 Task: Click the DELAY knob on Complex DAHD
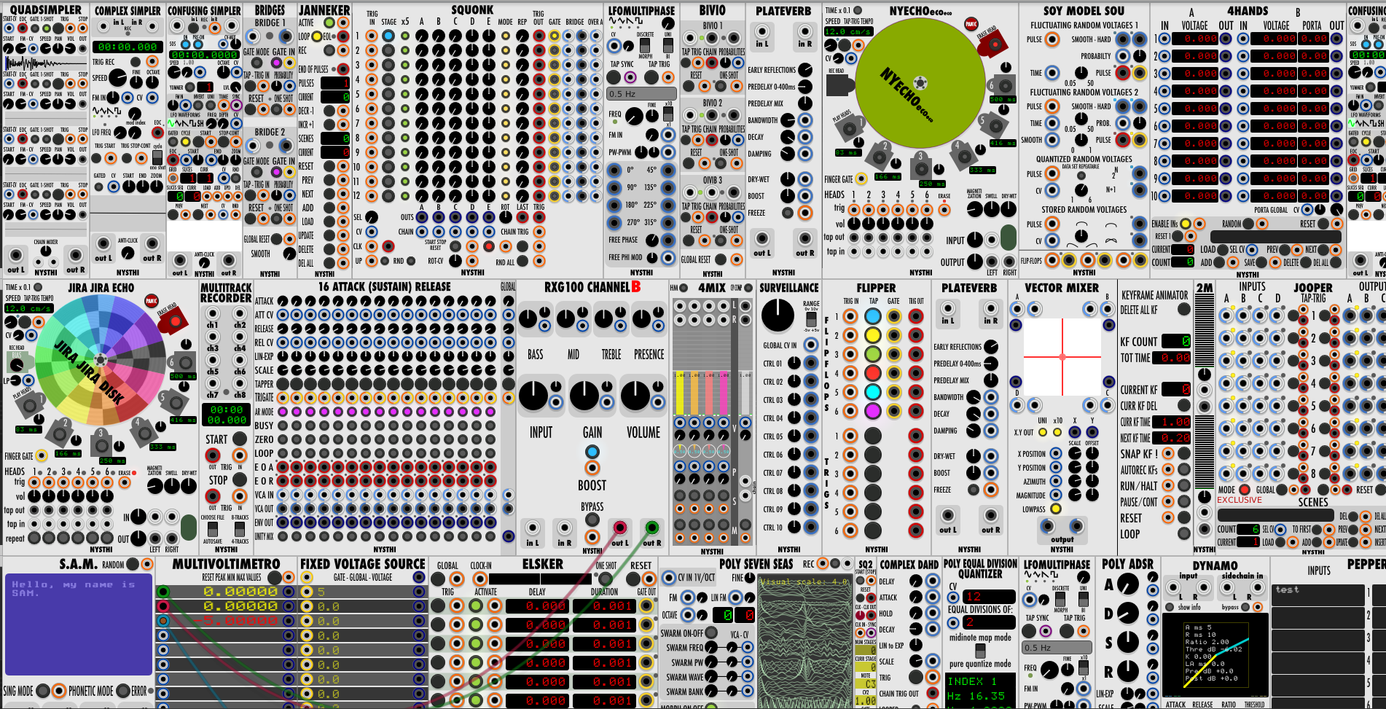(915, 581)
